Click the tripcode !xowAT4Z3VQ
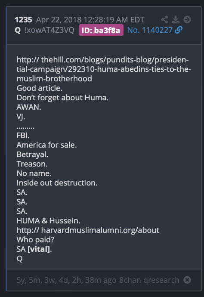 49,30
